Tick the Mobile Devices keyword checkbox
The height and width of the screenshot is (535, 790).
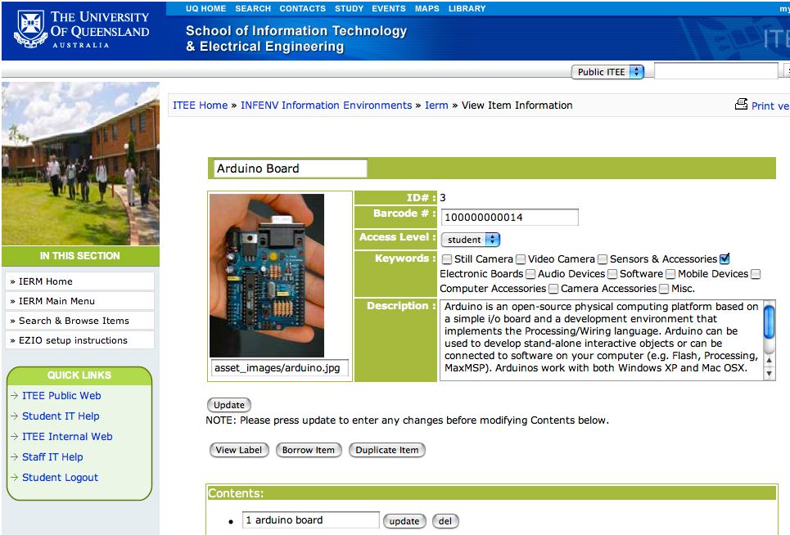point(670,274)
